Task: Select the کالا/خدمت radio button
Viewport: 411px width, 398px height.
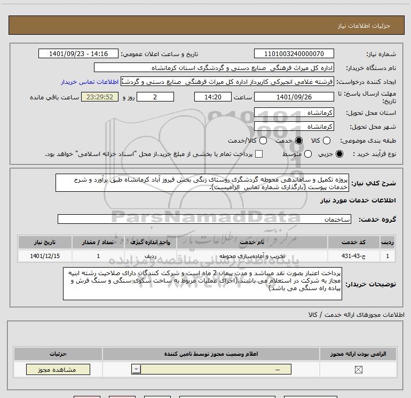Action: click(263, 141)
